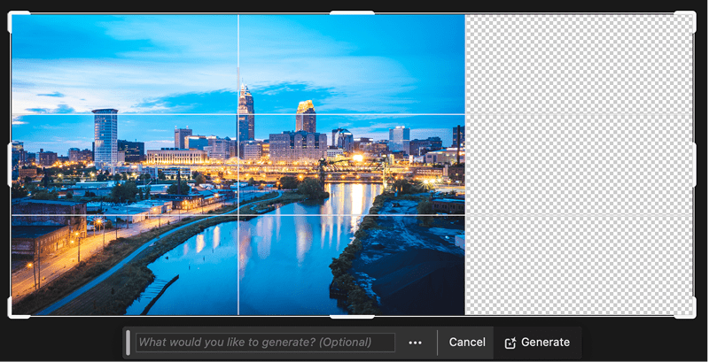Cancel the generative expand
This screenshot has width=709, height=362.
pos(467,343)
